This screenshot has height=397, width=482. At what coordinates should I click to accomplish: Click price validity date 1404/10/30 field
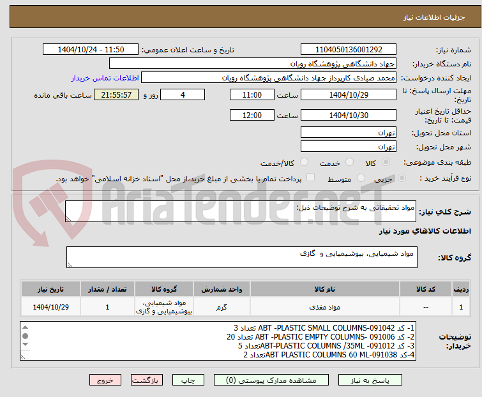point(349,116)
